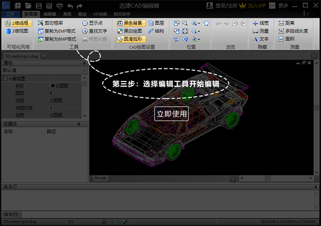This screenshot has width=321, height=226.
Task: Open layout tabs dropdown beside Model
Action: pos(233,179)
